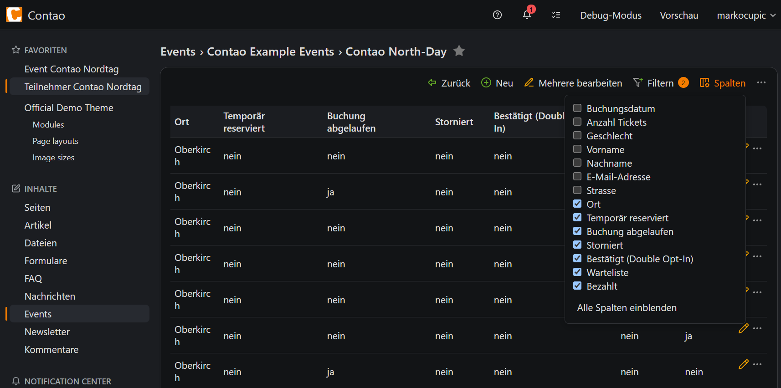Go to Events in the breadcrumb
The width and height of the screenshot is (781, 388).
pyautogui.click(x=178, y=51)
